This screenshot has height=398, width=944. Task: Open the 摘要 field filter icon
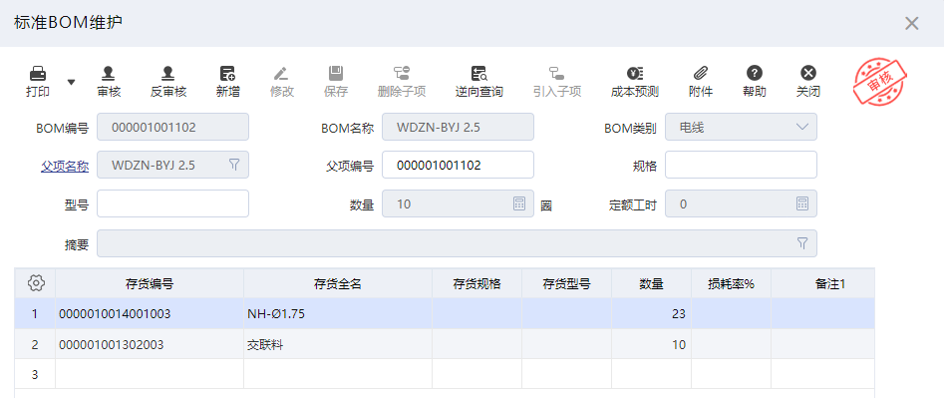click(801, 243)
